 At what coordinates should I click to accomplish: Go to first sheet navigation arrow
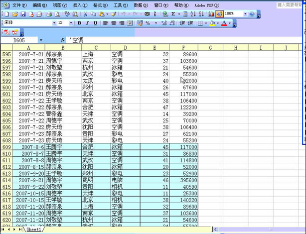(x=3, y=230)
